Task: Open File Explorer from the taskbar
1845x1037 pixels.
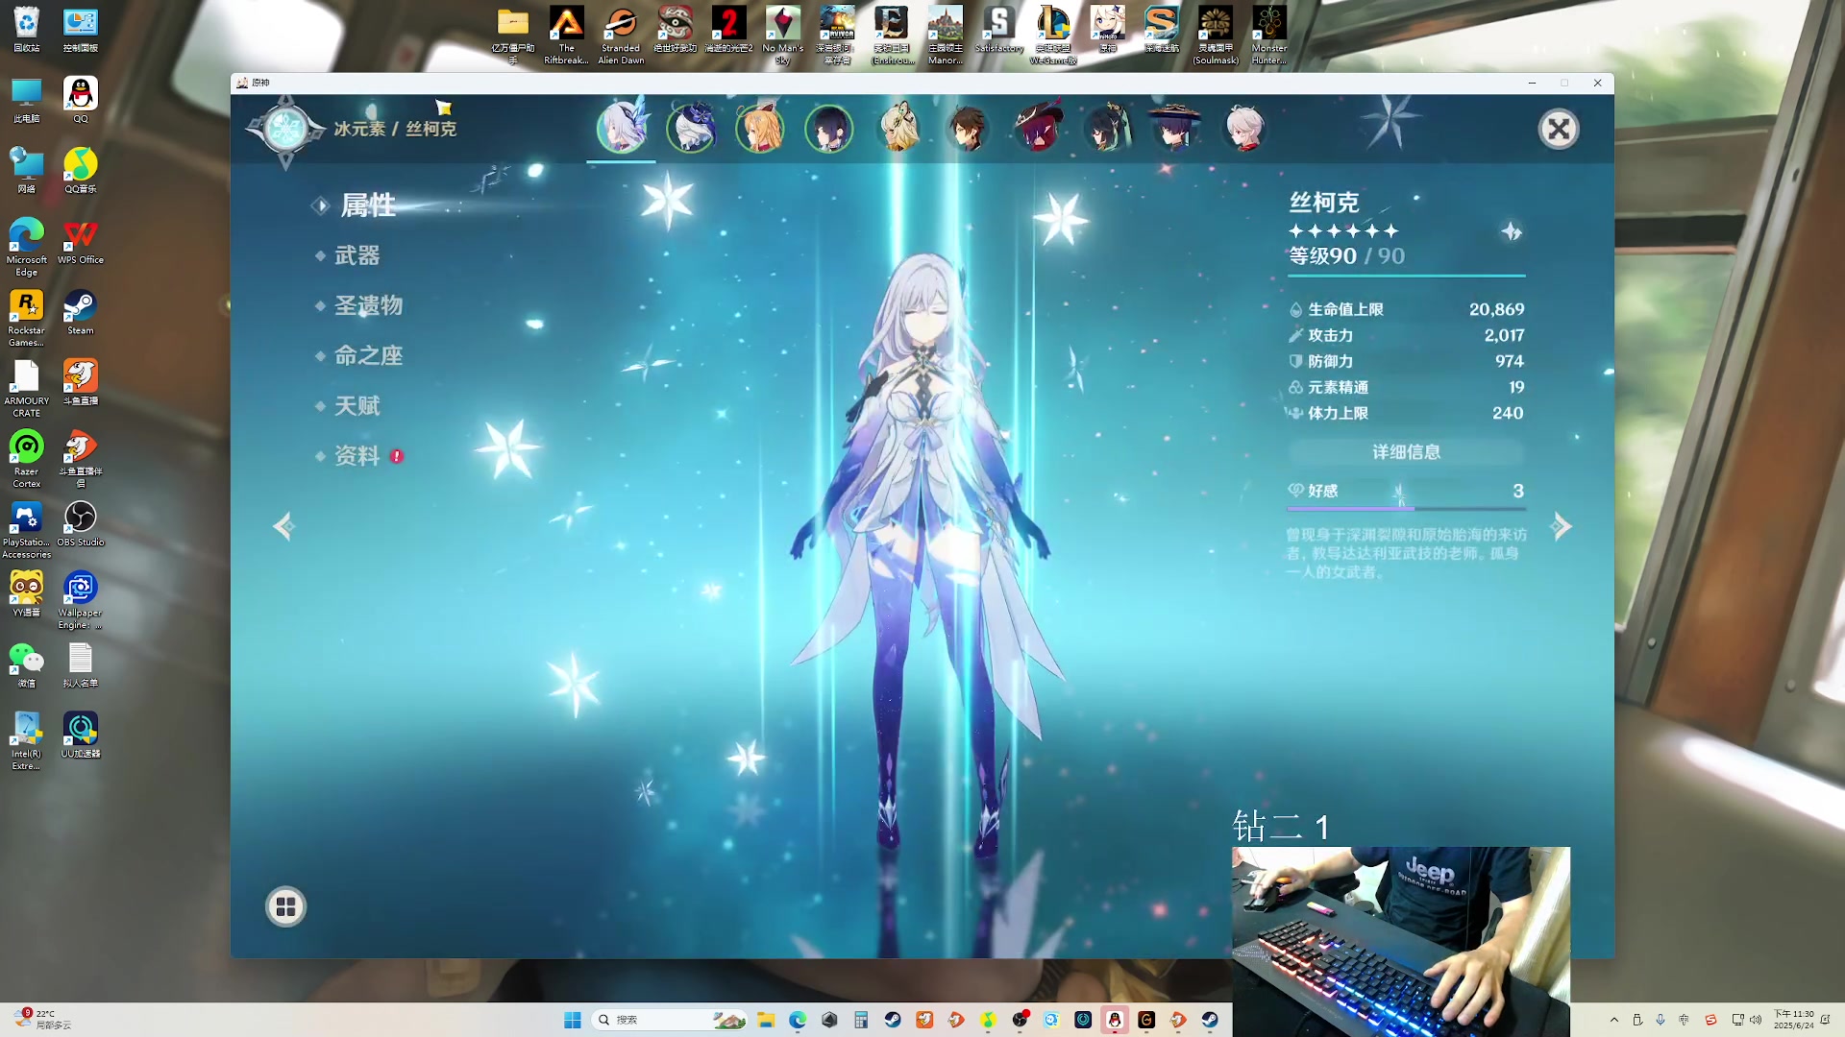Action: coord(766,1020)
